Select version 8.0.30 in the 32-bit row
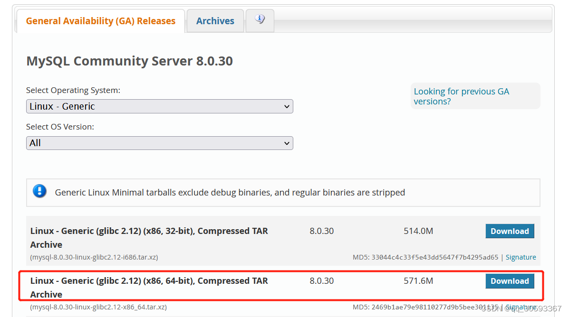The image size is (569, 317). (321, 231)
